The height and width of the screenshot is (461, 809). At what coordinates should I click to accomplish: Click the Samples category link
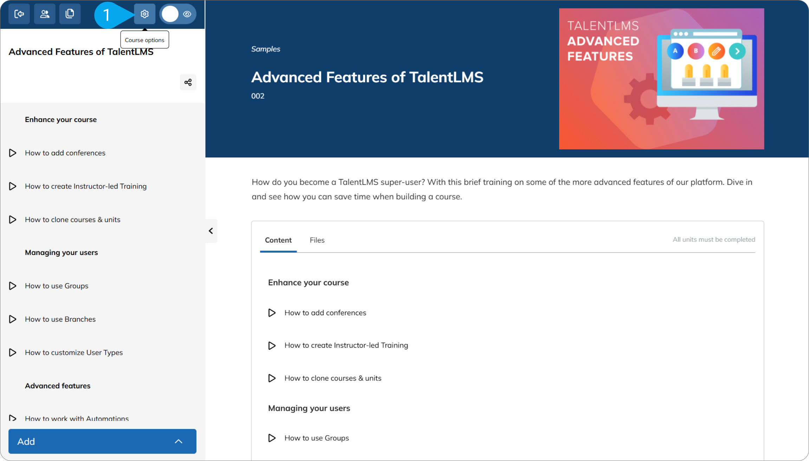click(265, 49)
